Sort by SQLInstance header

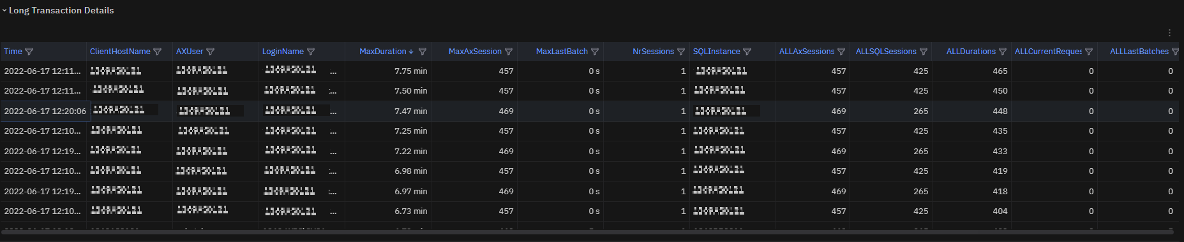tap(717, 52)
